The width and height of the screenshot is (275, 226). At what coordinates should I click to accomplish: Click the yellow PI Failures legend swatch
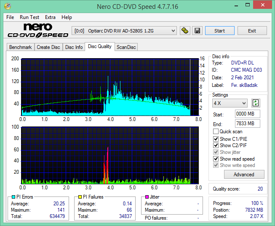(80, 197)
